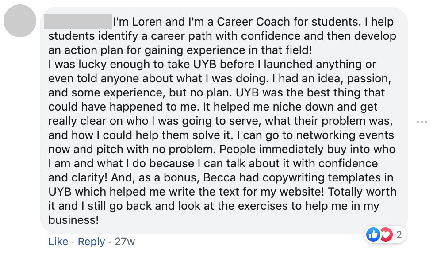The width and height of the screenshot is (437, 254).
Task: View reaction count showing 2
Action: coord(399,235)
